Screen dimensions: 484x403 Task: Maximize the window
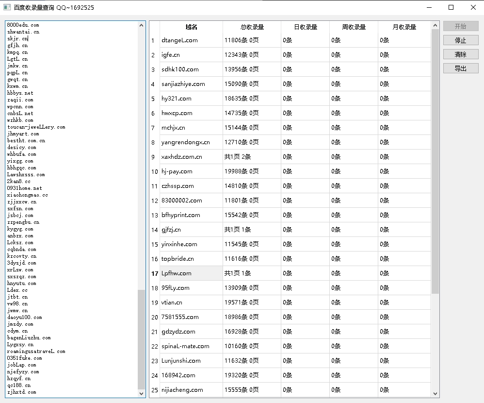click(451, 7)
